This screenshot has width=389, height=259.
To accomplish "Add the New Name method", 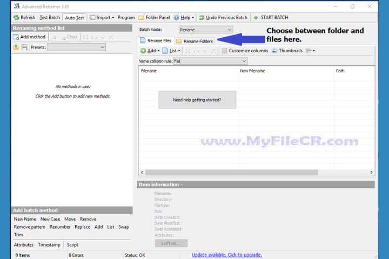I will (25, 219).
